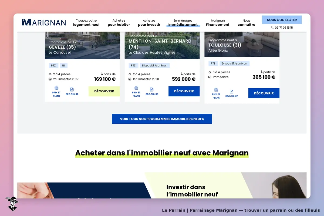Viewport: 324px width, 216px height.
Task: Click the 2e Trimestre 2027 delivery date
Action: [x=66, y=79]
